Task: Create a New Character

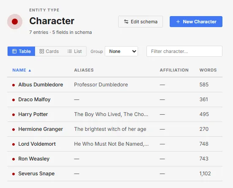Action: point(196,22)
